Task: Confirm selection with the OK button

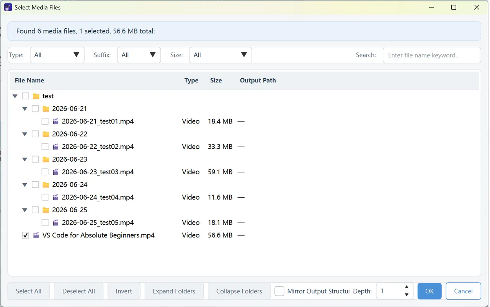Action: (430, 291)
